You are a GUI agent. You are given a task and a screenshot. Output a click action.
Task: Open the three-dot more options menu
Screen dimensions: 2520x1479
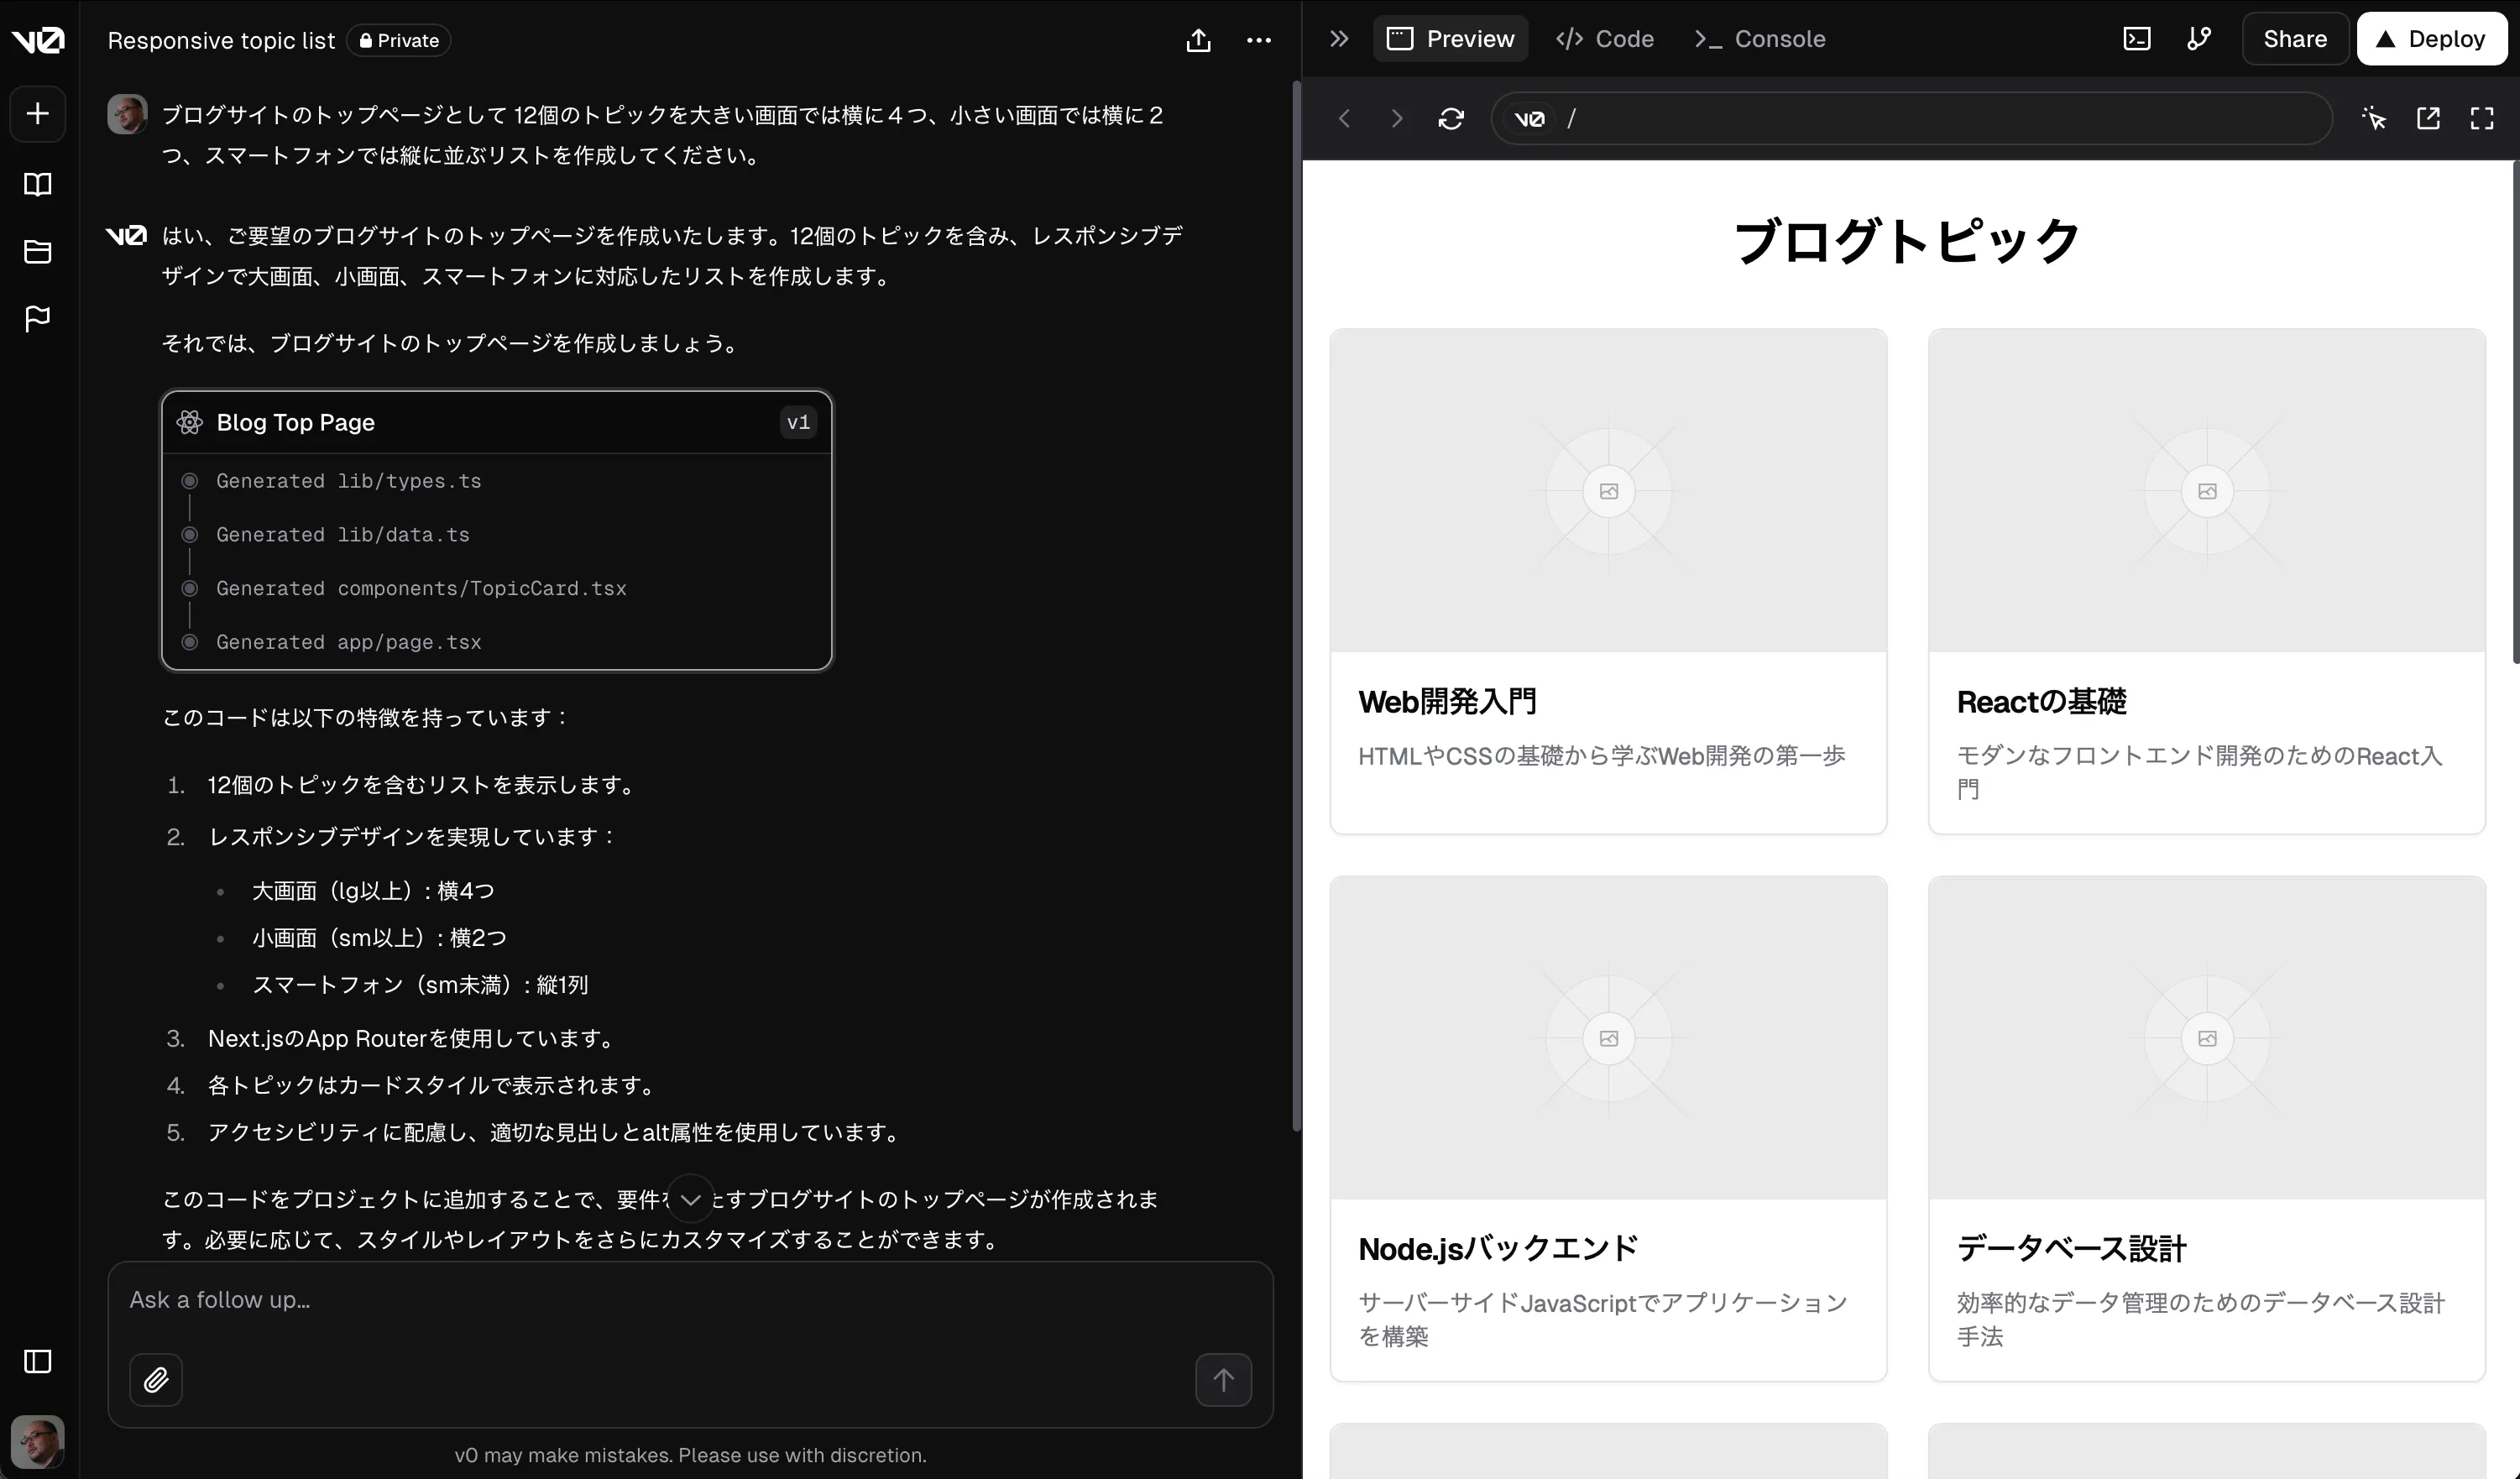[1259, 40]
